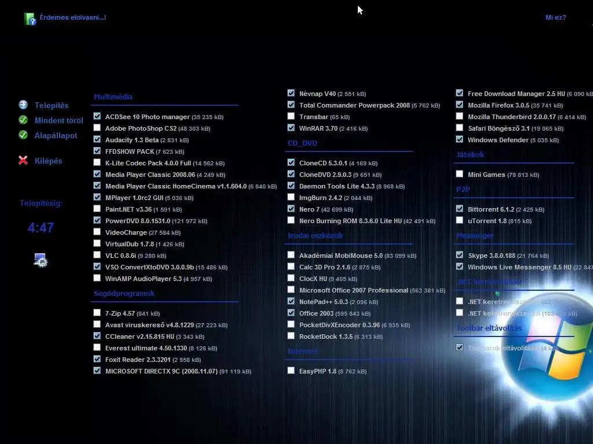The image size is (593, 444).
Task: Check Paint.NET v3.36 checkbox
Action: tap(97, 208)
